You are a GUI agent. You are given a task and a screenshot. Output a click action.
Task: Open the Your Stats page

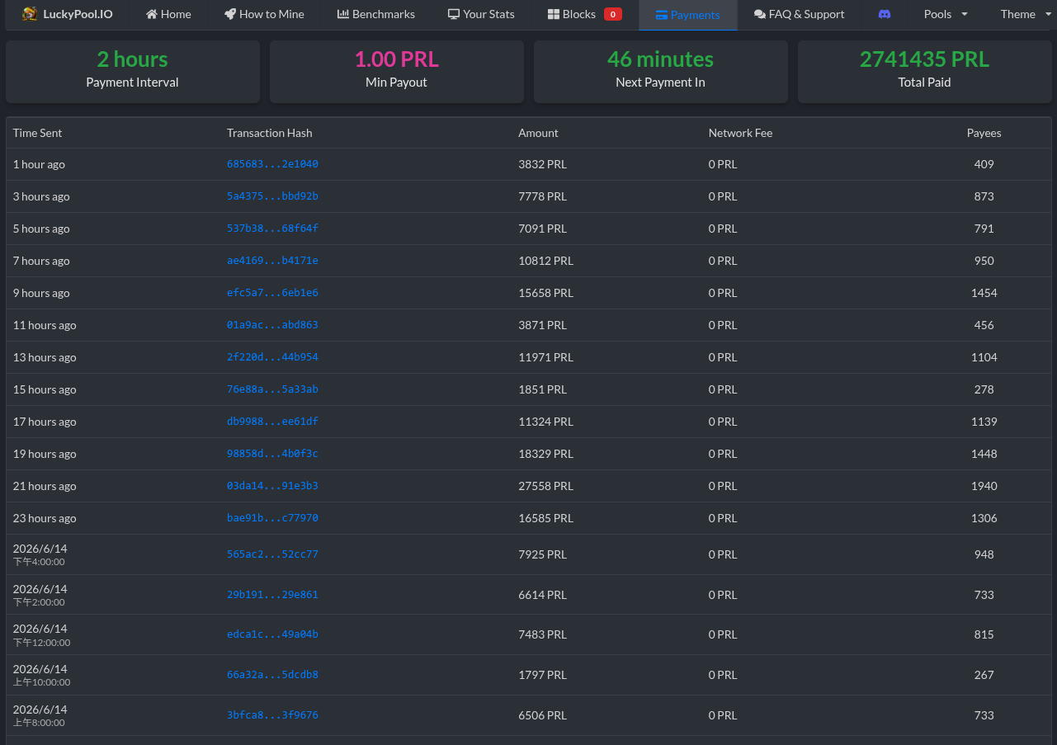481,14
